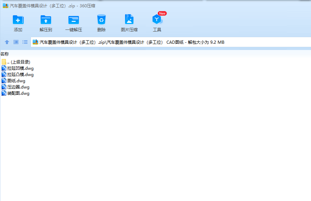Select the file name 拉延凸模.dwg
311x201 pixels.
coord(21,75)
